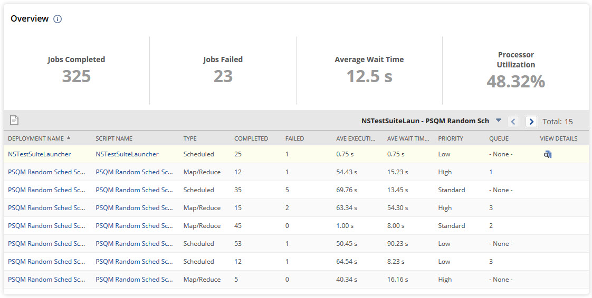
Task: Click the Failed column header
Action: (x=294, y=138)
